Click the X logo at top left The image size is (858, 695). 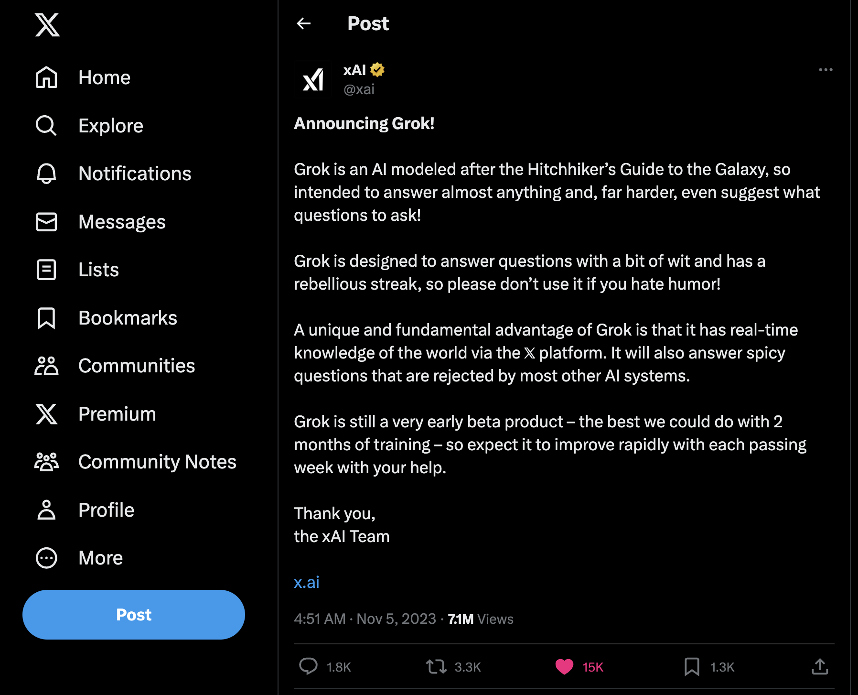[x=47, y=25]
